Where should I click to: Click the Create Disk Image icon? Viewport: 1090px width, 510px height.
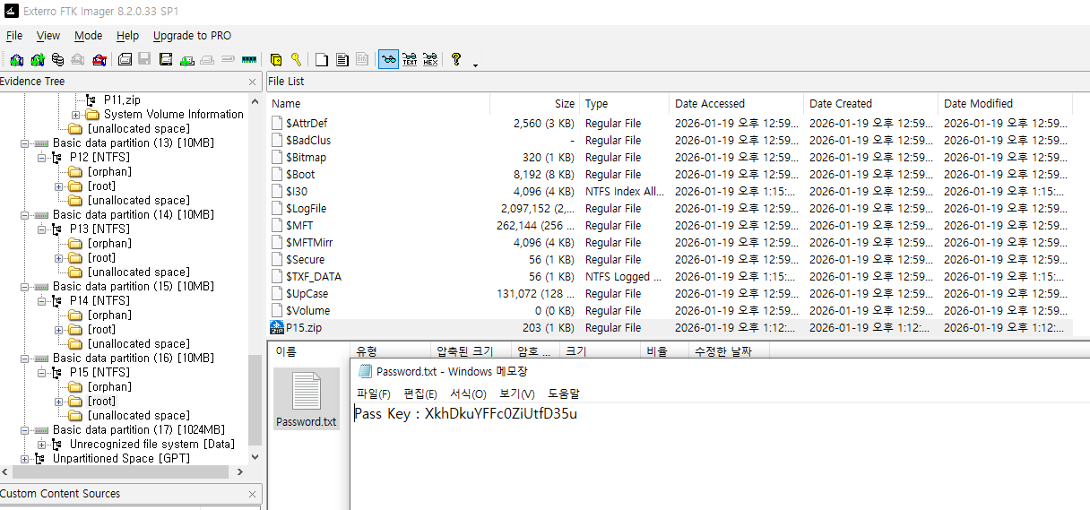(x=125, y=60)
